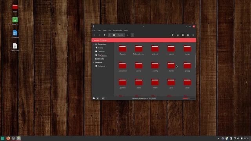Open Bluetooth tray icon
This screenshot has width=251, height=141.
231,138
